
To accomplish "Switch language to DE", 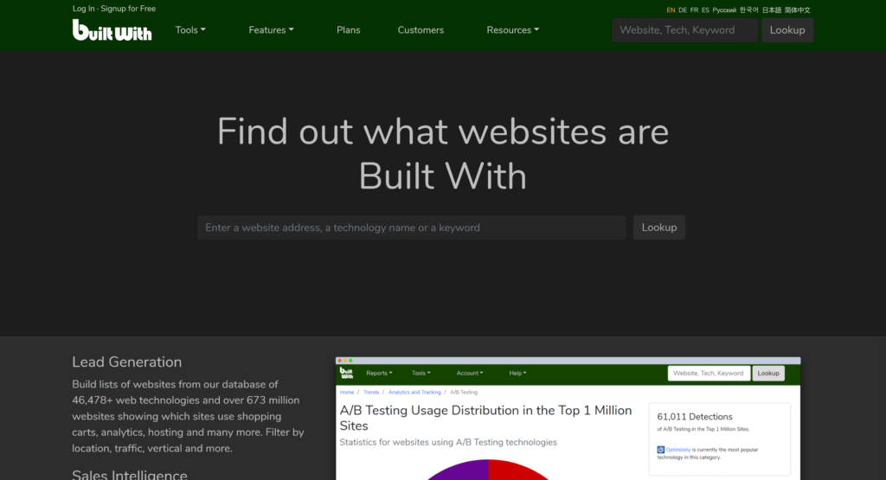I will (683, 10).
